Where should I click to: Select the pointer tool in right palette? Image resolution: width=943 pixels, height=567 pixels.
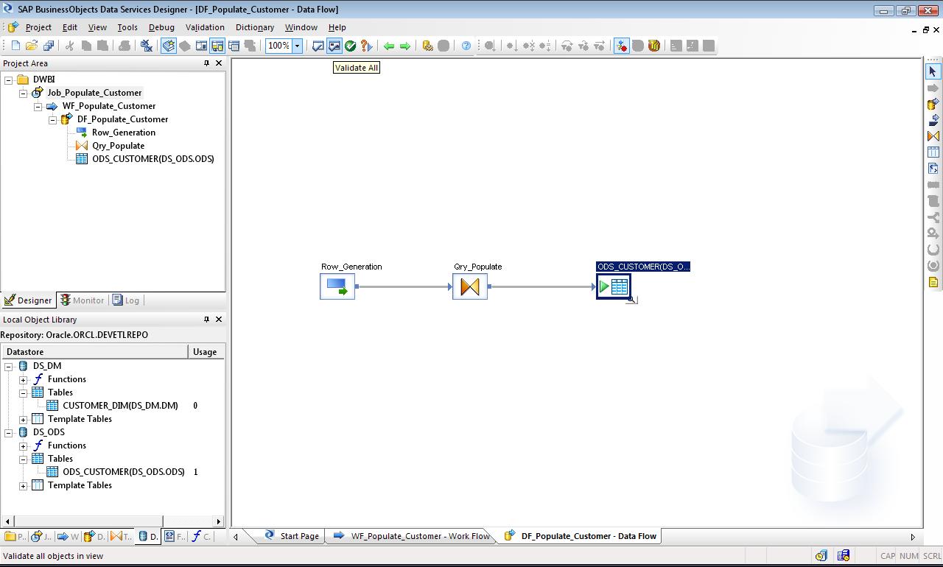pyautogui.click(x=933, y=71)
